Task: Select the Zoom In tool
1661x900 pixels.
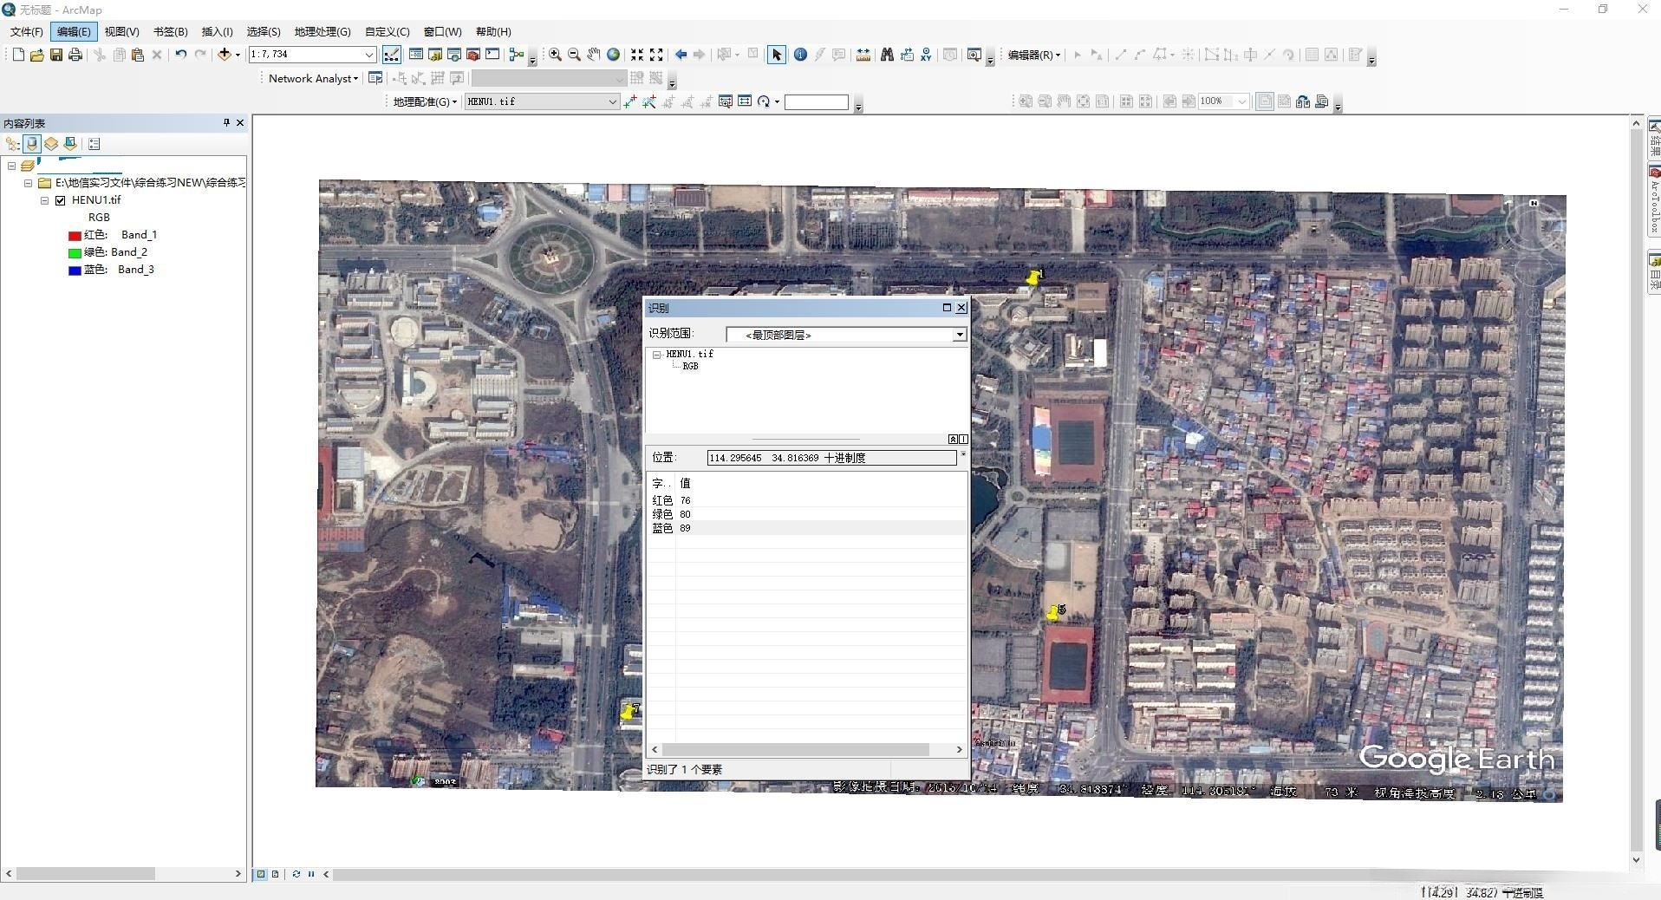Action: [x=555, y=55]
